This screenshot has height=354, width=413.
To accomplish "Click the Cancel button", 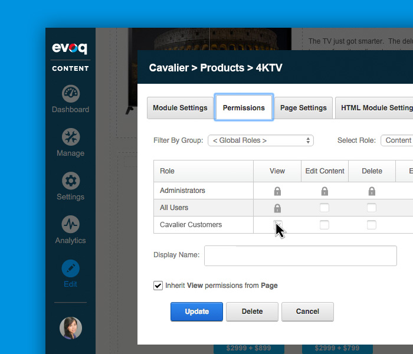I will [x=307, y=312].
